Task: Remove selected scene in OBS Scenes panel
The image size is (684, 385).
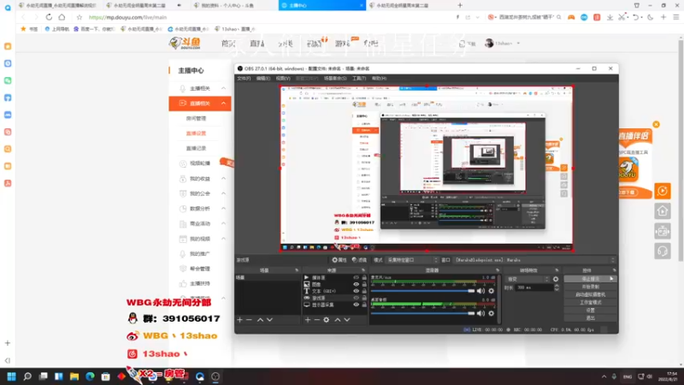Action: pos(249,320)
